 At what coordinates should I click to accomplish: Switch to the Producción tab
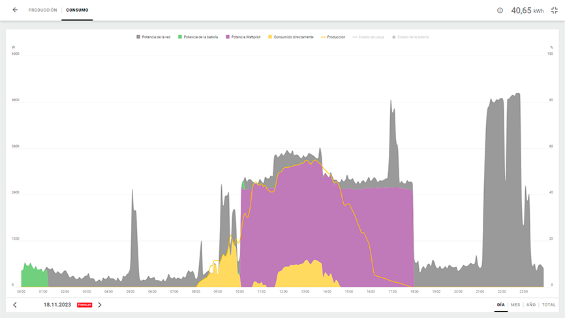[x=42, y=10]
